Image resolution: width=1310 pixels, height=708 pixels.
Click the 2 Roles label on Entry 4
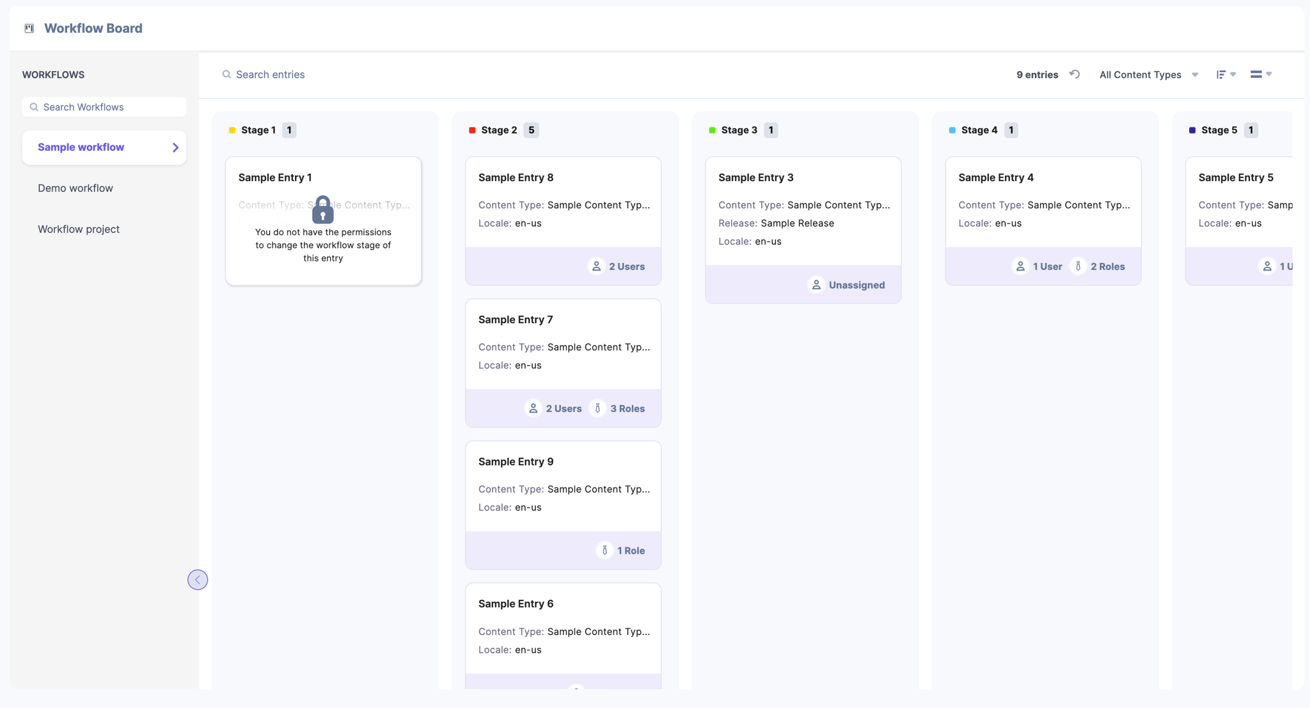point(1108,267)
